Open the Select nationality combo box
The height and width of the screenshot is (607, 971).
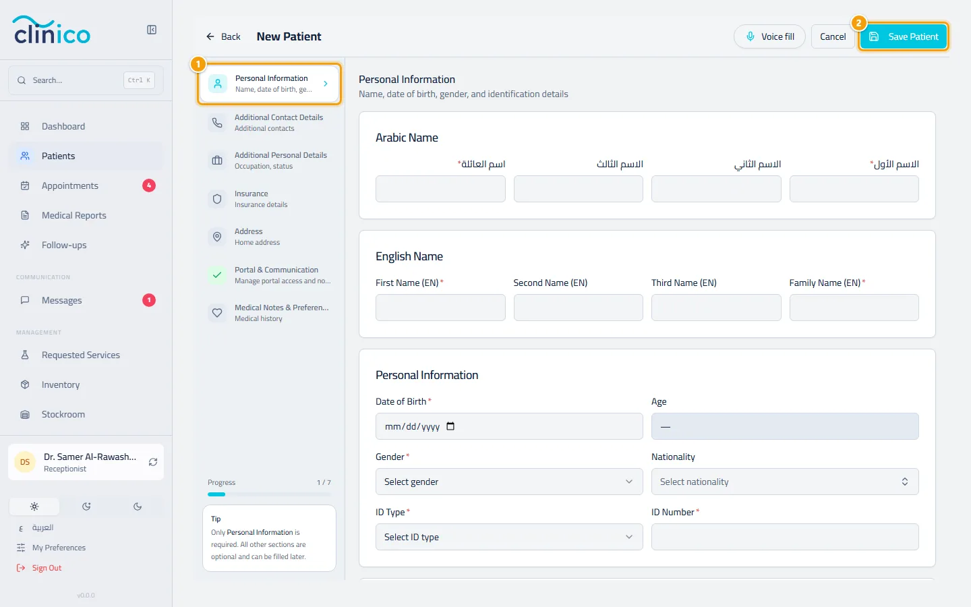785,482
